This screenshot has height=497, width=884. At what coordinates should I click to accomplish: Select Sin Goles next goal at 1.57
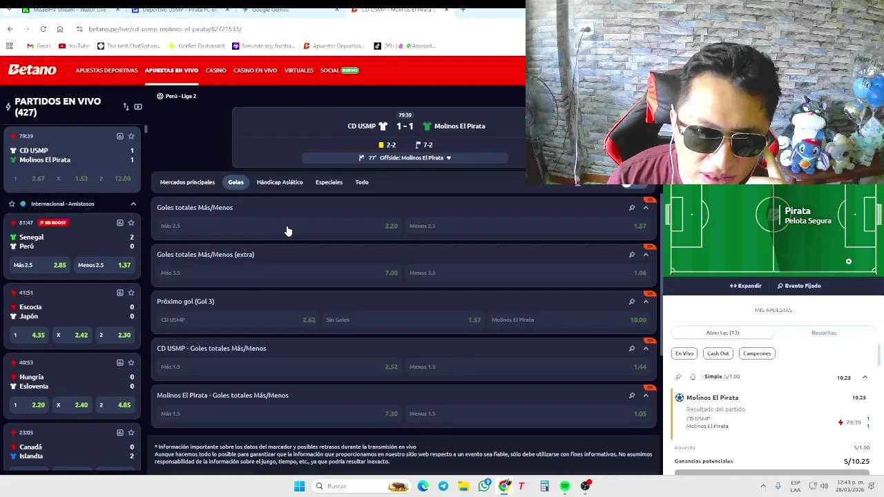coord(403,320)
